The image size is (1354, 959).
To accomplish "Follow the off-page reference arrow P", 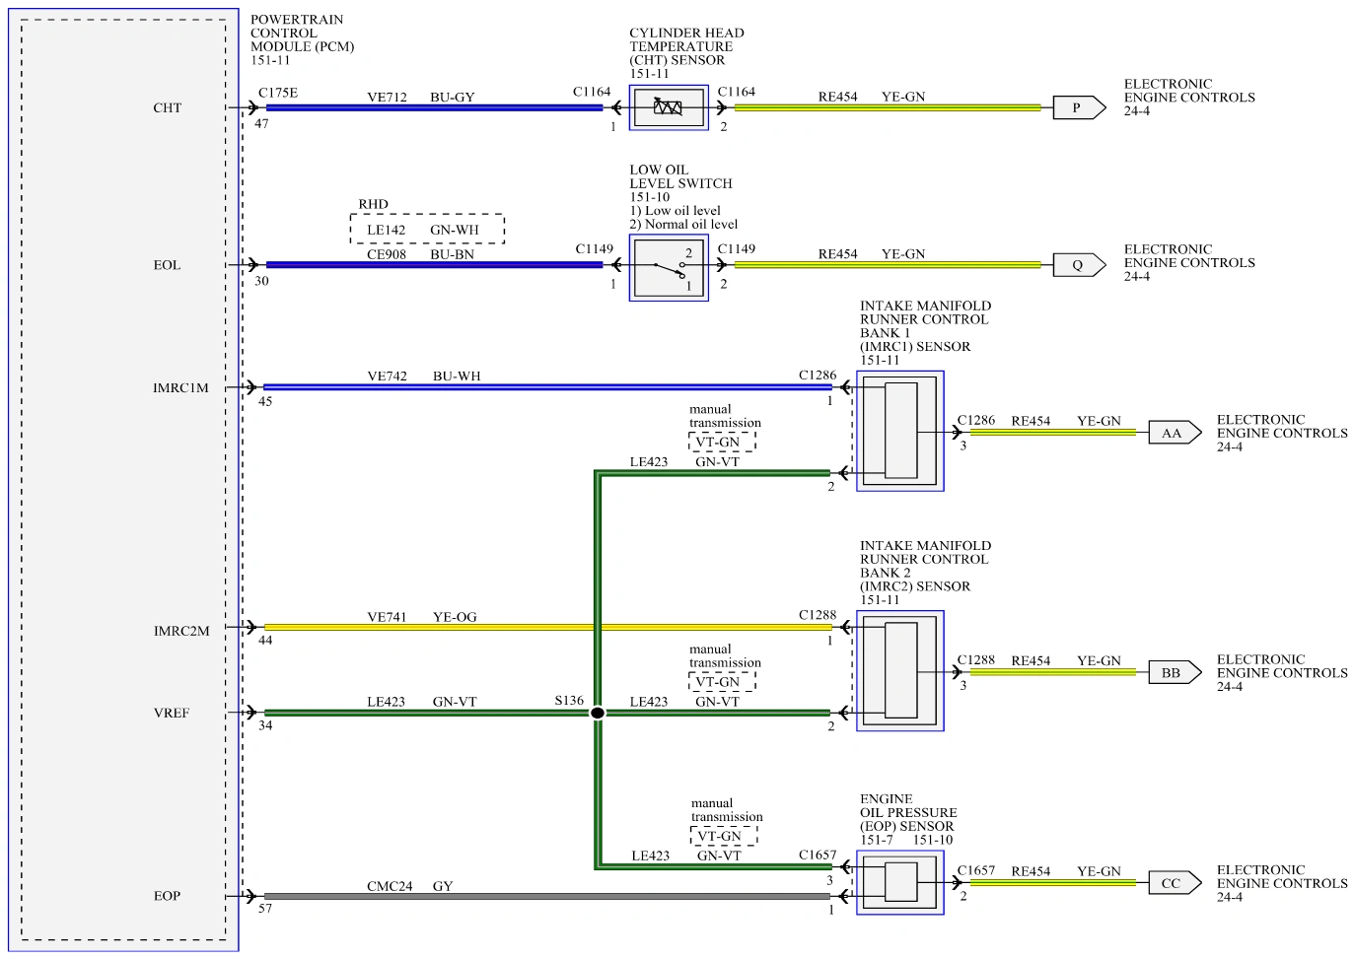I will point(1079,107).
